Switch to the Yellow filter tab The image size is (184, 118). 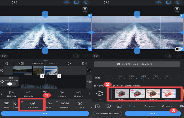149,106
